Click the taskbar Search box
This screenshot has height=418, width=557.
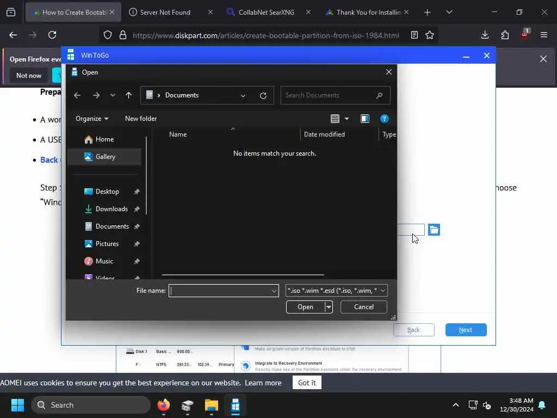point(91,405)
